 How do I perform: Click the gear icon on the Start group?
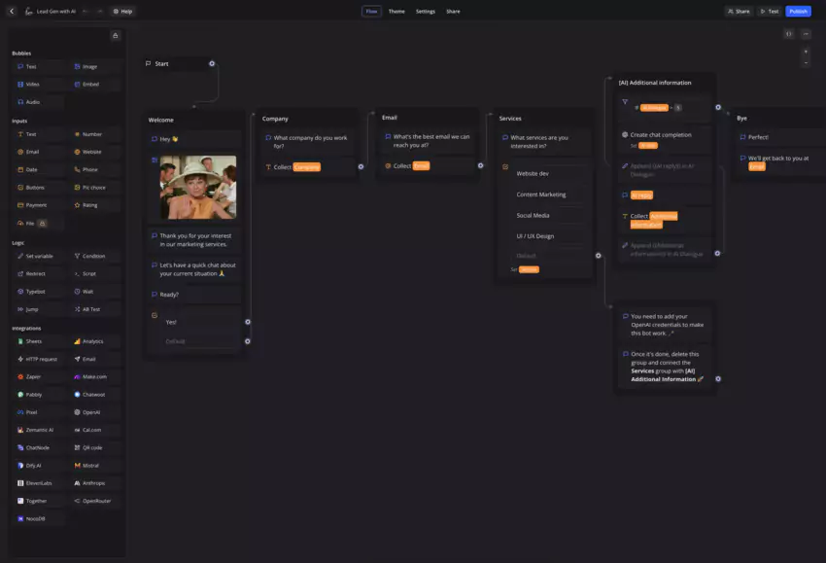click(211, 62)
